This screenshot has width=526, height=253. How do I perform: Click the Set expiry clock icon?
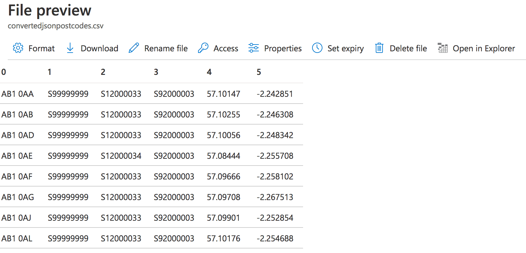point(317,48)
